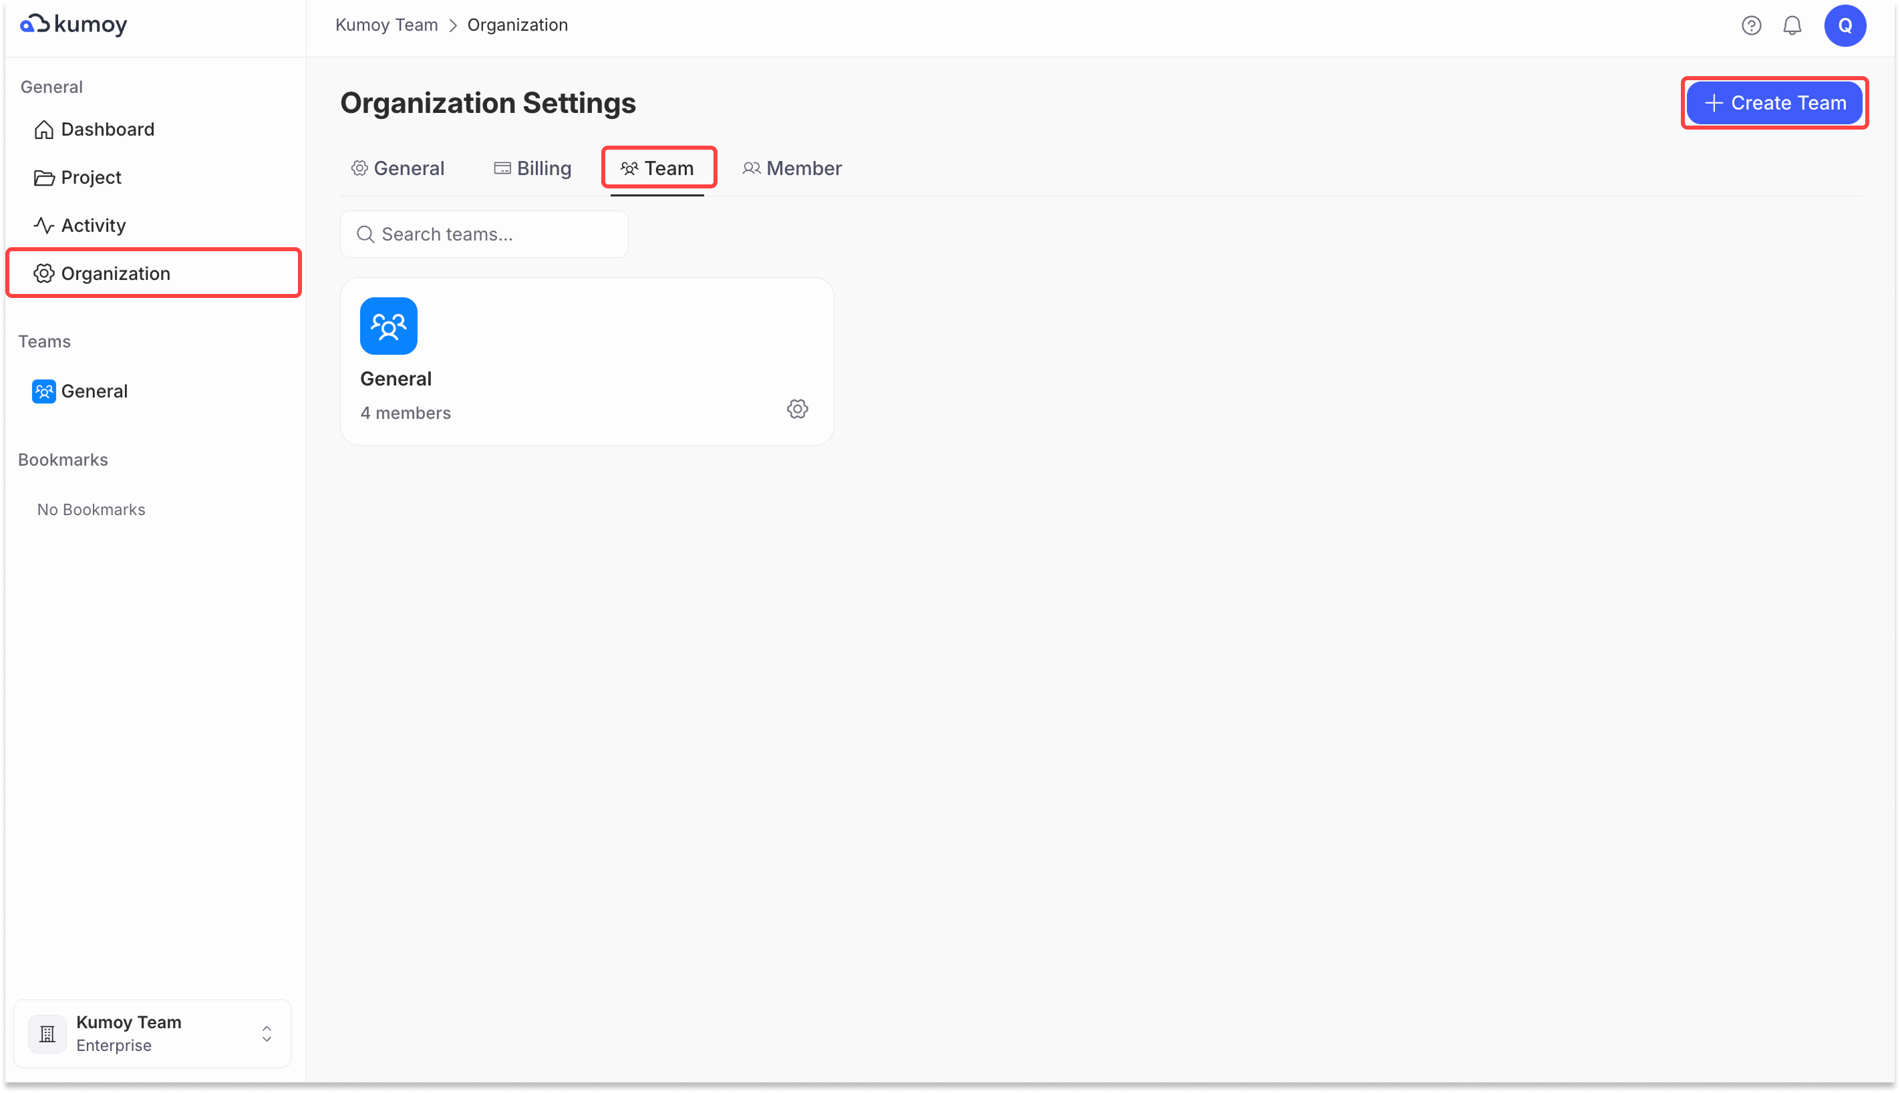This screenshot has height=1093, width=1900.
Task: Click the search magnifier icon
Action: click(x=365, y=235)
